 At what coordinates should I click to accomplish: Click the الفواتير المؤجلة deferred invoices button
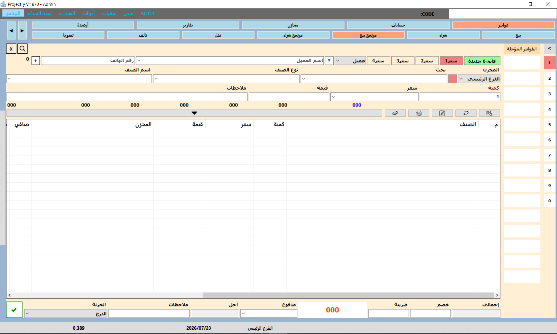coord(522,49)
